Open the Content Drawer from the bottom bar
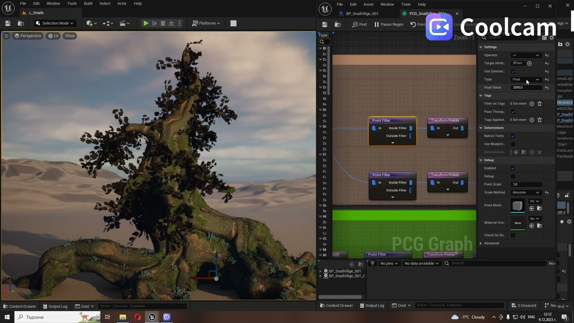Screen dimensions: 574x323 (20, 306)
